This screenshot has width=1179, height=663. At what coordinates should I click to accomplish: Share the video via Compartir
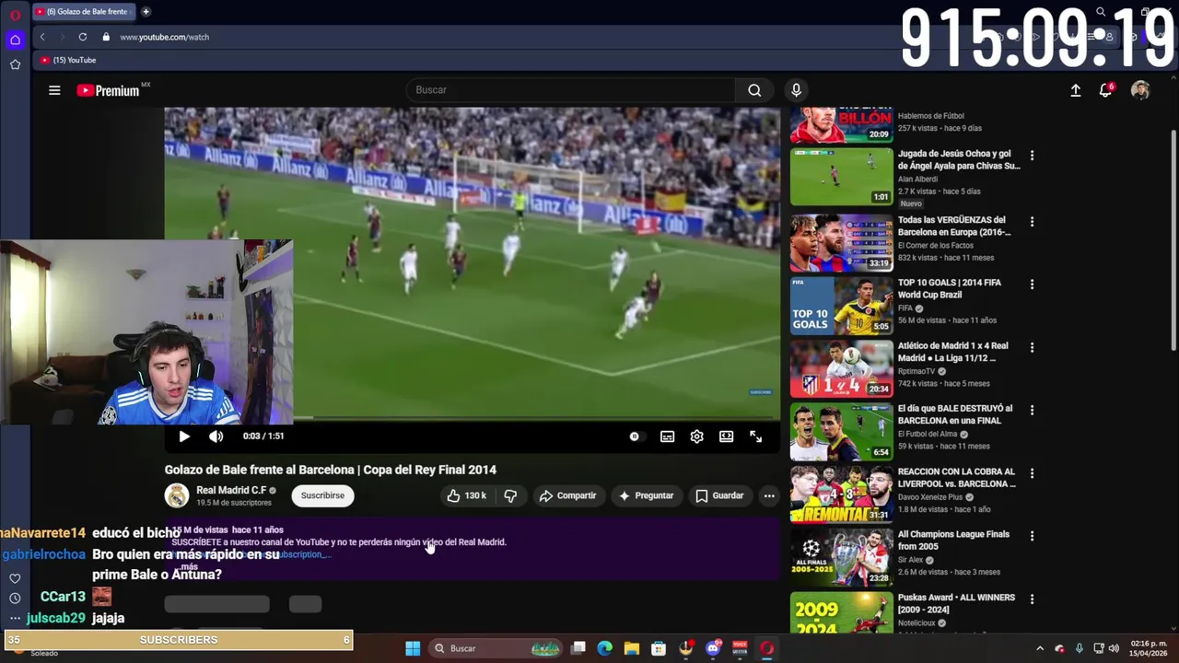(567, 495)
